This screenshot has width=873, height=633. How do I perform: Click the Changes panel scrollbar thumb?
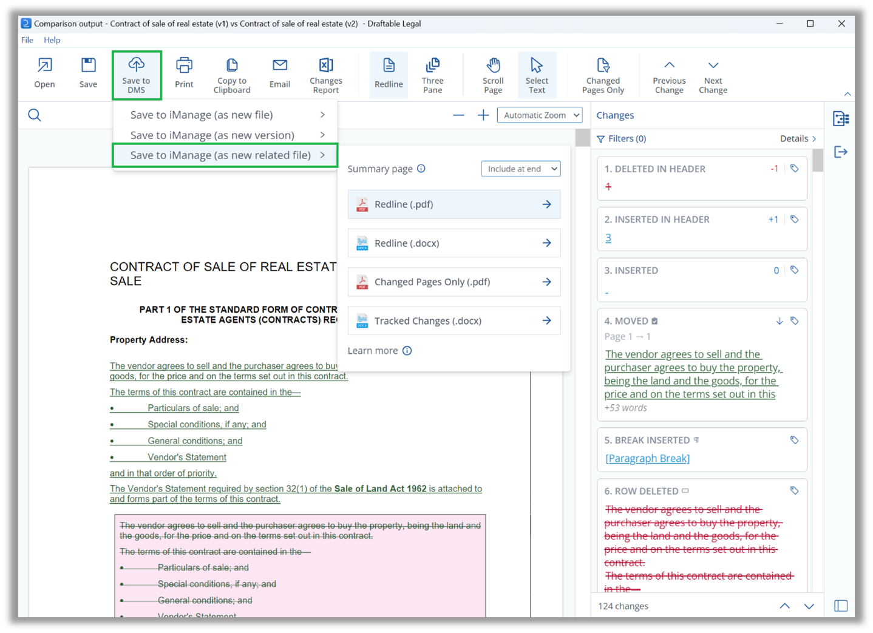[x=818, y=160]
